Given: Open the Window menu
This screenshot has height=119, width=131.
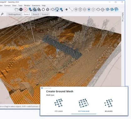Looking at the screenshot, I should 27,6.
